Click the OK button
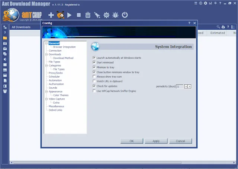Image resolution: width=238 pixels, height=169 pixels. coord(132,141)
